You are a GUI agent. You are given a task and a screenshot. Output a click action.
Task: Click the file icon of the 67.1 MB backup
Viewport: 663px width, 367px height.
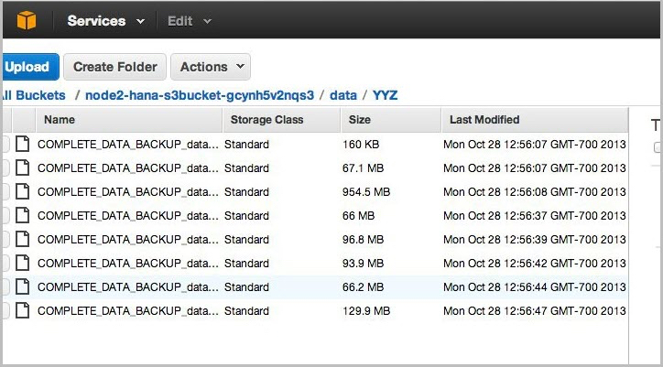(22, 167)
